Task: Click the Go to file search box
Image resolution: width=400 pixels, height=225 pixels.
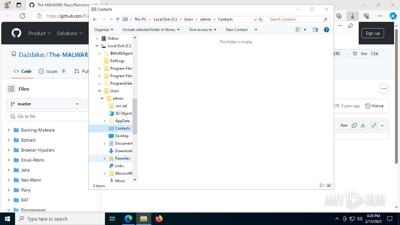Action: click(47, 116)
